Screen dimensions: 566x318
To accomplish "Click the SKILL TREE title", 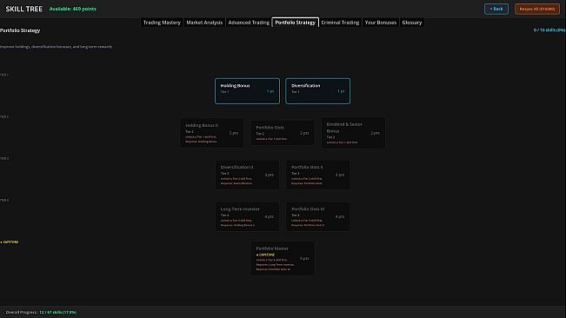I will tap(23, 9).
